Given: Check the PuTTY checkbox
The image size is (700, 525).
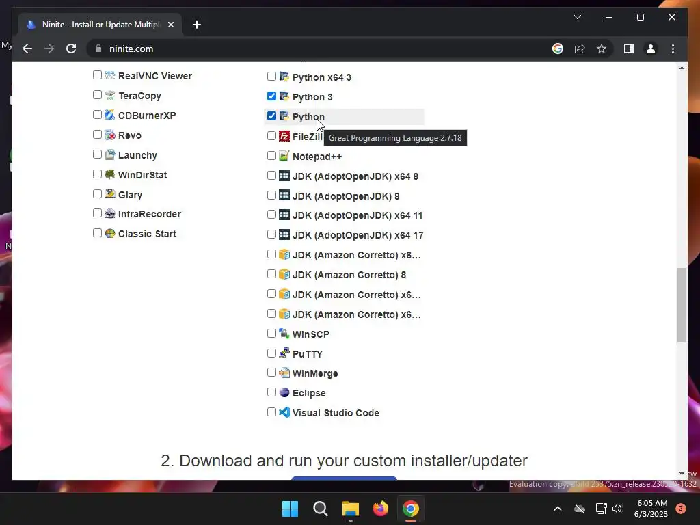Looking at the screenshot, I should pos(271,353).
